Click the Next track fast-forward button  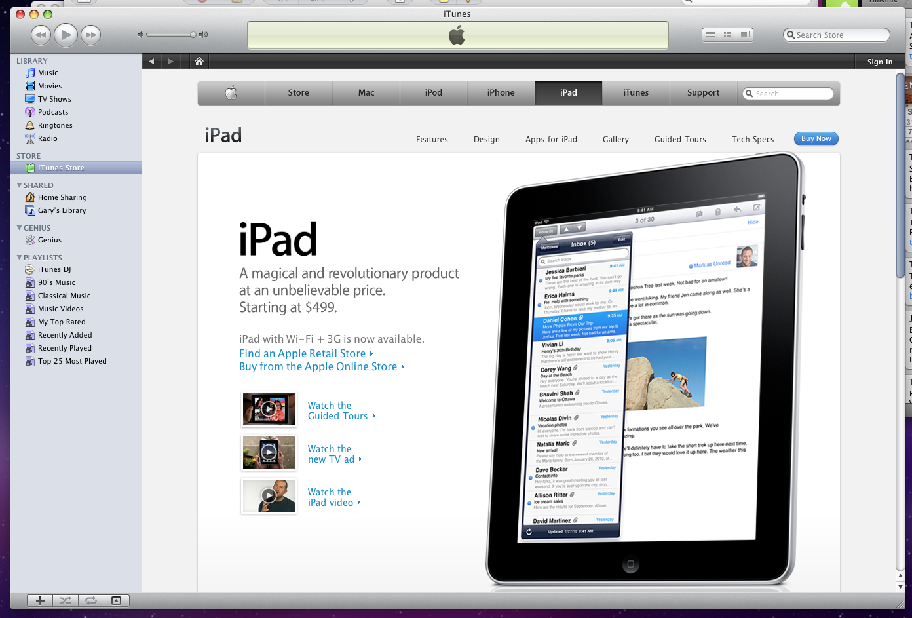(90, 35)
